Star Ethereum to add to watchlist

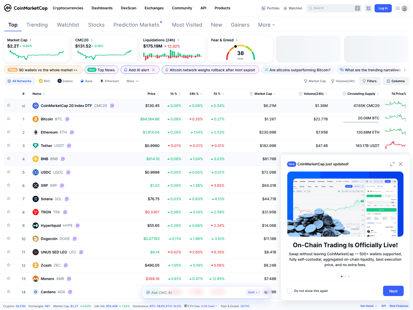tap(9, 132)
